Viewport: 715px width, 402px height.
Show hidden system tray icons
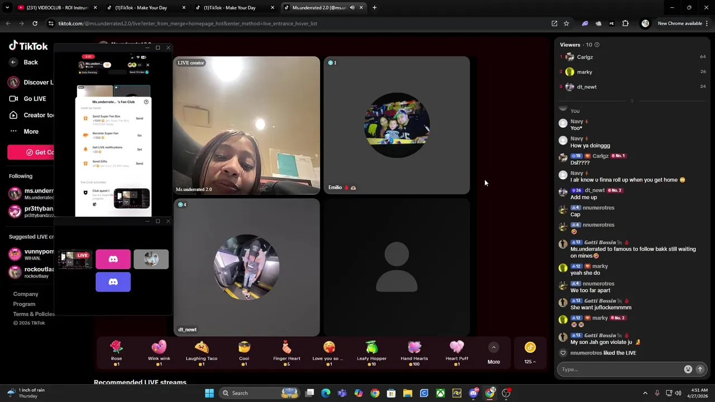pos(645,393)
